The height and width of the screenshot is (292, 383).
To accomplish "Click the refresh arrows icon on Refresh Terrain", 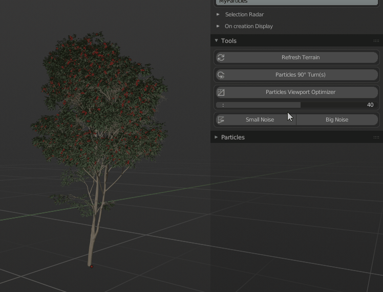I will pyautogui.click(x=221, y=58).
